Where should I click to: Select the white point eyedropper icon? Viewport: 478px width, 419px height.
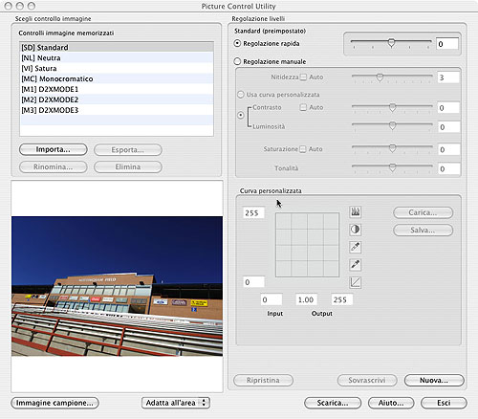[356, 247]
